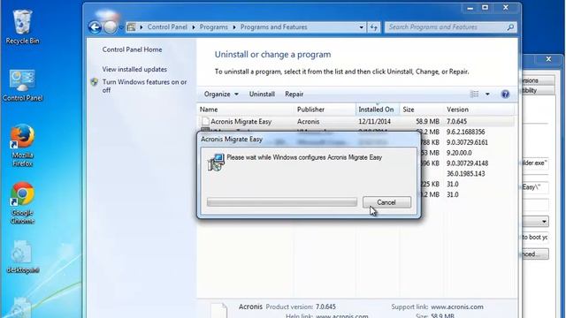Sort by the Publisher column header
The image size is (566, 318).
[325, 110]
